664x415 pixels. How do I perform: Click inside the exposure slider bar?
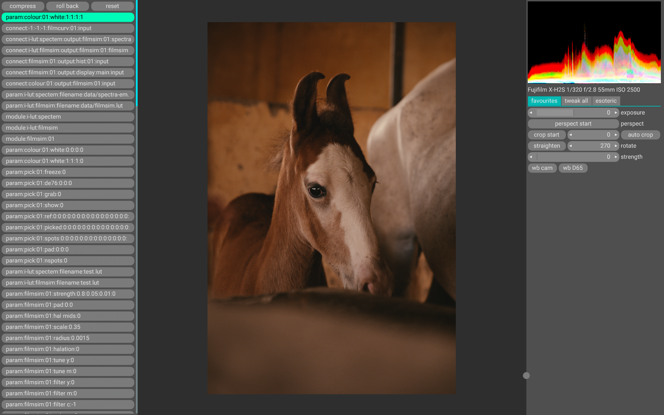point(573,113)
